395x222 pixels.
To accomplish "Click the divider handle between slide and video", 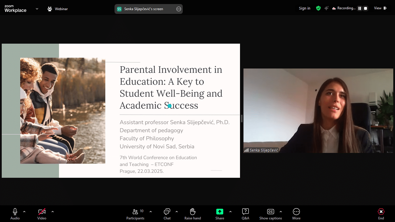I will coord(242,118).
